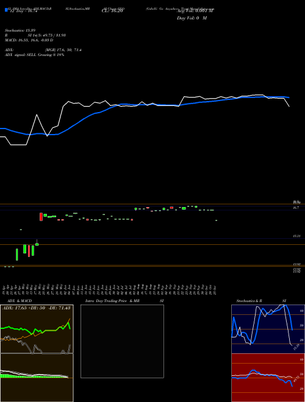
Task: Select the "CL: 16.20" closing price text
Action: [x=112, y=11]
